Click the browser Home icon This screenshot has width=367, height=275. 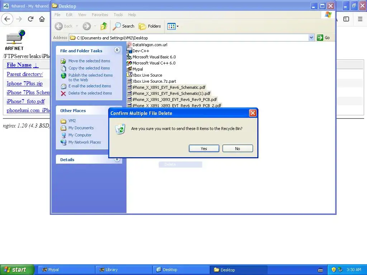[x=42, y=19]
